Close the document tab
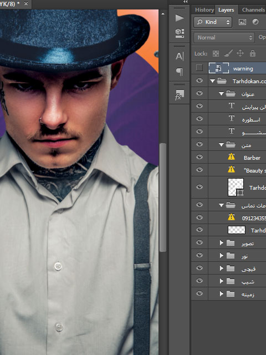 [x=26, y=4]
